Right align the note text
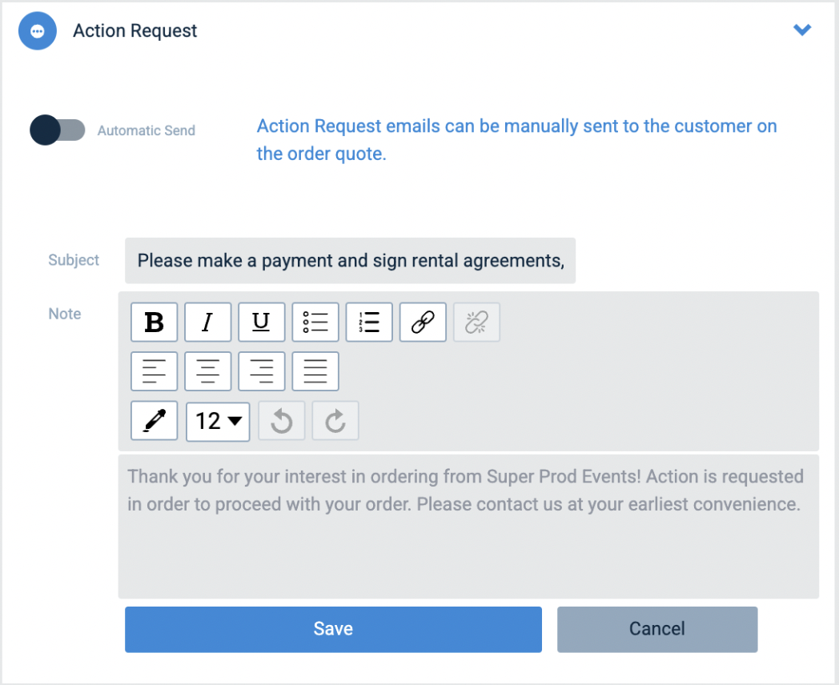Viewport: 839px width, 685px height. [x=262, y=371]
